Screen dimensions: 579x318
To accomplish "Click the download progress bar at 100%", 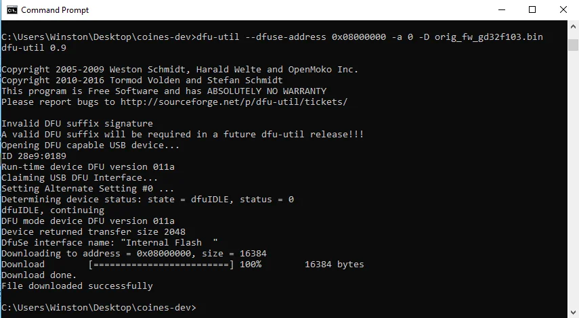I will click(x=161, y=265).
